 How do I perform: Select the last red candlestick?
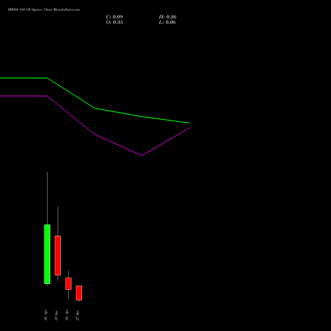coord(79,293)
